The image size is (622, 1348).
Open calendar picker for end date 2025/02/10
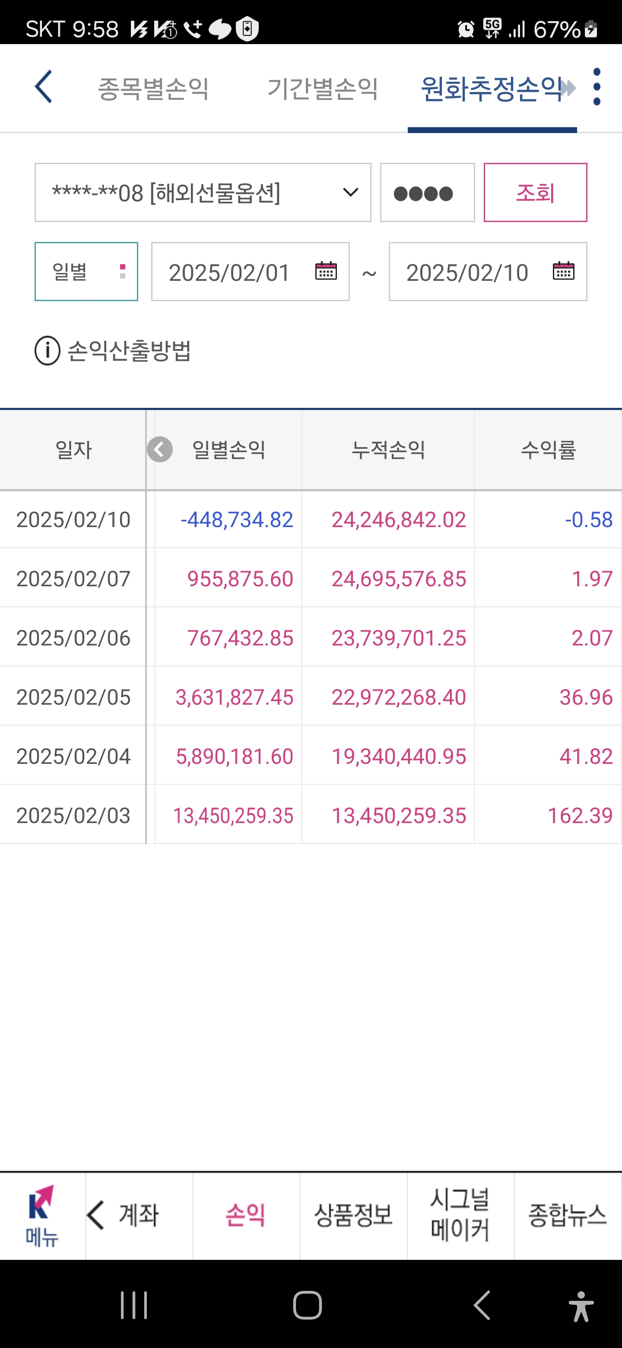pyautogui.click(x=563, y=271)
